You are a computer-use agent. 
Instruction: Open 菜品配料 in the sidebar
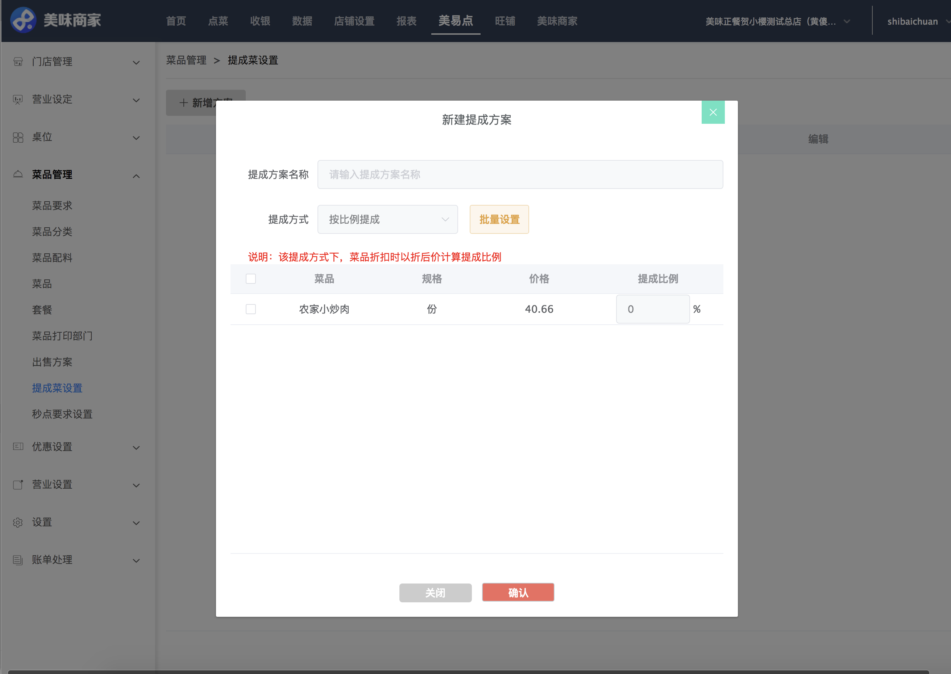pyautogui.click(x=52, y=258)
